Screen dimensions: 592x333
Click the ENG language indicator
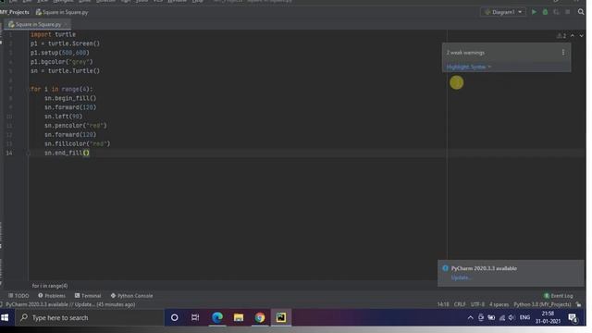[x=524, y=317]
